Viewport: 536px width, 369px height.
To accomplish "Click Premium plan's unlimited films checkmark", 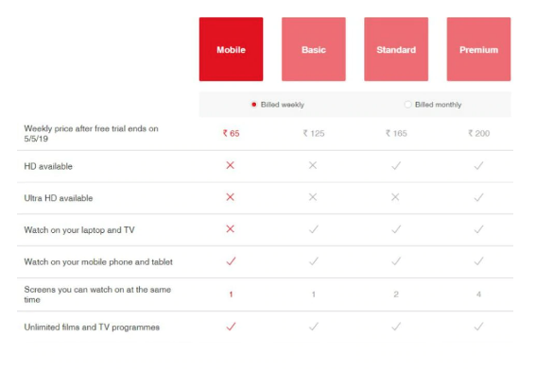I will click(479, 327).
